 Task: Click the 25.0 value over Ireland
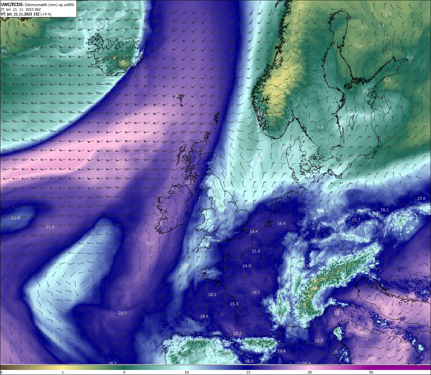[x=158, y=223]
